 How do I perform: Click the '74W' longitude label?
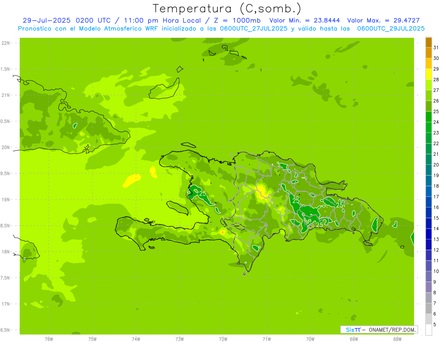pyautogui.click(x=136, y=339)
